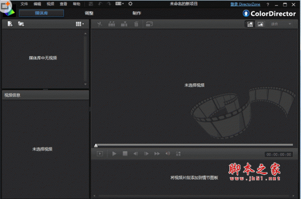Viewport: 301px width, 199px height.
Task: Toggle the second preview view mode
Action: (x=260, y=24)
